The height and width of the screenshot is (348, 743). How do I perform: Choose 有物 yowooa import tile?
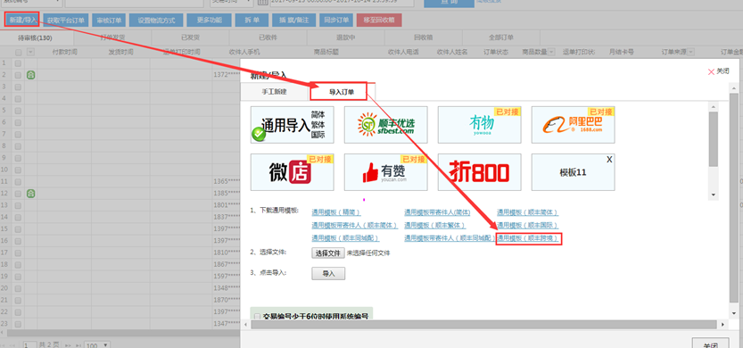pyautogui.click(x=480, y=125)
